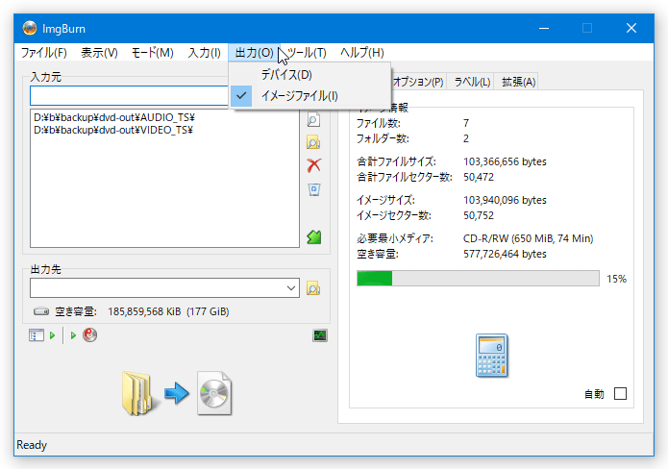668x469 pixels.
Task: Click the 50,472 file sector count
Action: click(x=479, y=177)
